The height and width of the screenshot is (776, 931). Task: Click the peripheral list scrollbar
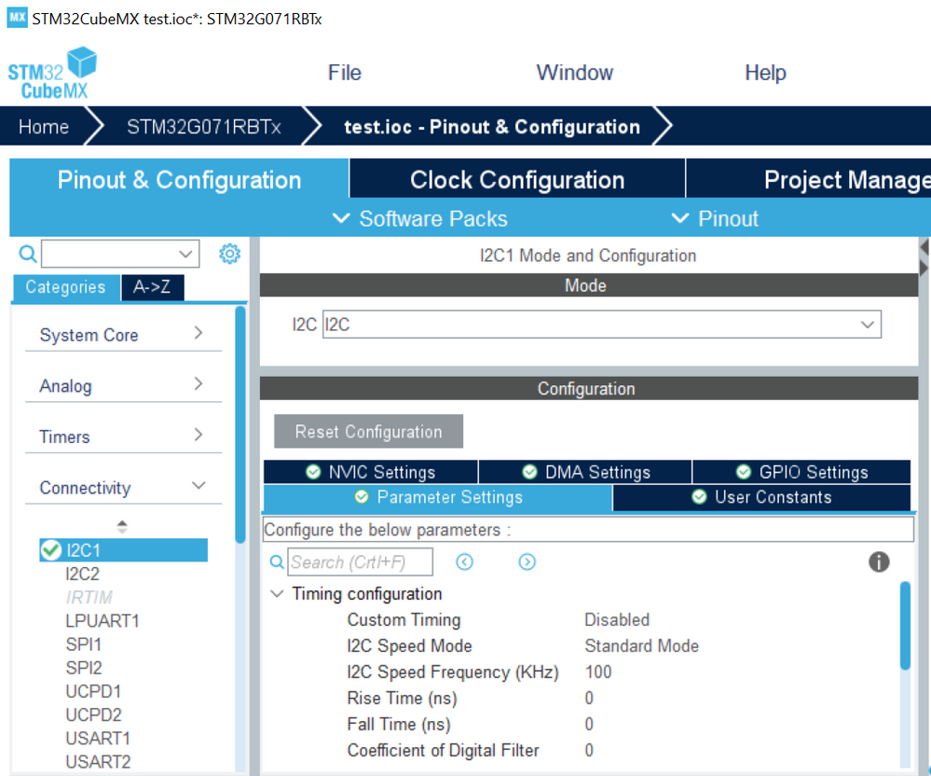tap(240, 424)
